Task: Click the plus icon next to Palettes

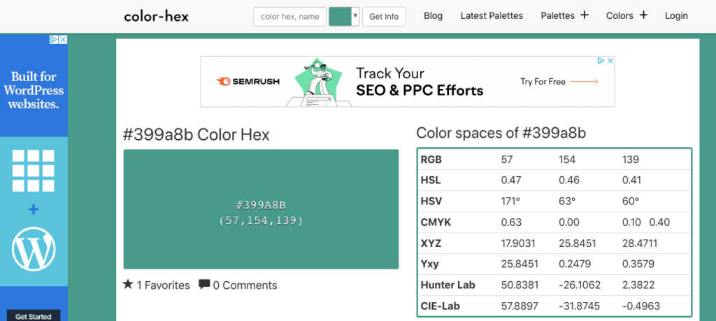Action: coord(585,15)
